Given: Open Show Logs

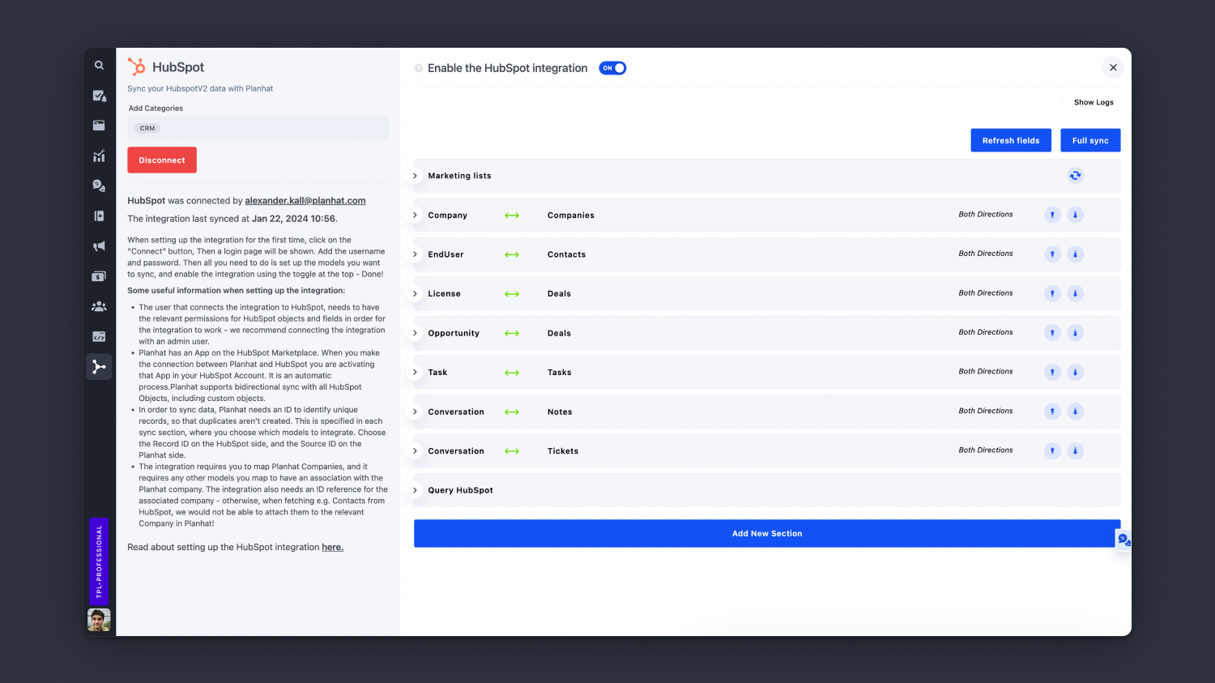Looking at the screenshot, I should click(x=1093, y=102).
